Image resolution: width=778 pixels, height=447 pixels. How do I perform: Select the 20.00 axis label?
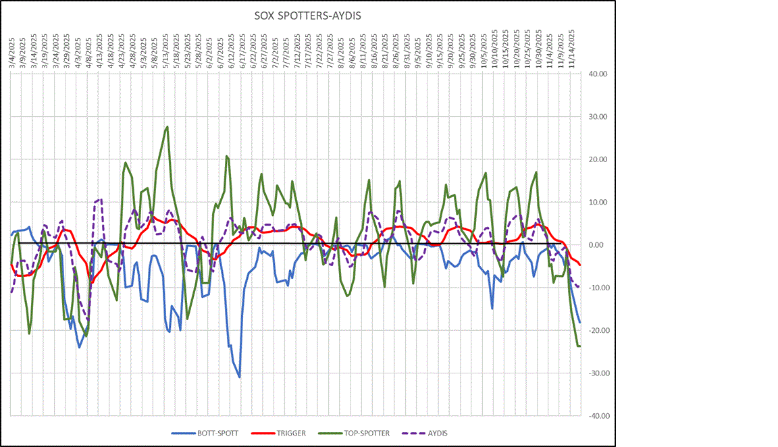598,159
